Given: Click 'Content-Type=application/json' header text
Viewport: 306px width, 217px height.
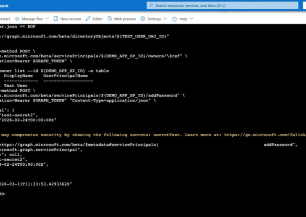Looking at the screenshot, I should (110, 101).
